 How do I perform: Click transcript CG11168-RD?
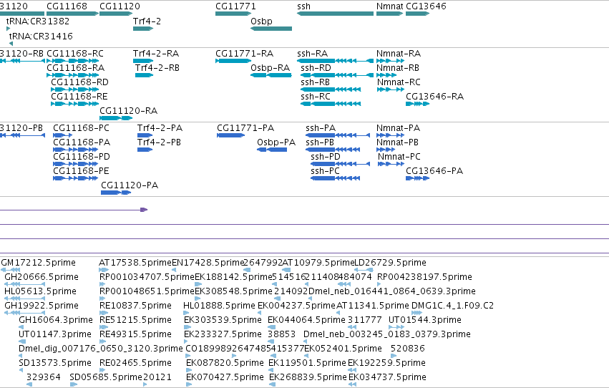coord(79,82)
